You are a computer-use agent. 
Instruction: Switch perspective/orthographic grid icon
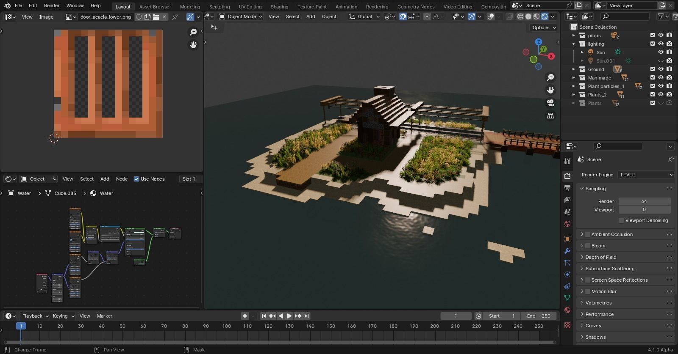[x=550, y=115]
